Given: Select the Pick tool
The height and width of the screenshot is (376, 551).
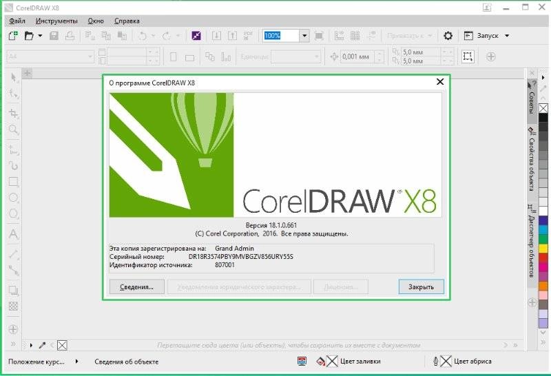Looking at the screenshot, I should point(13,77).
